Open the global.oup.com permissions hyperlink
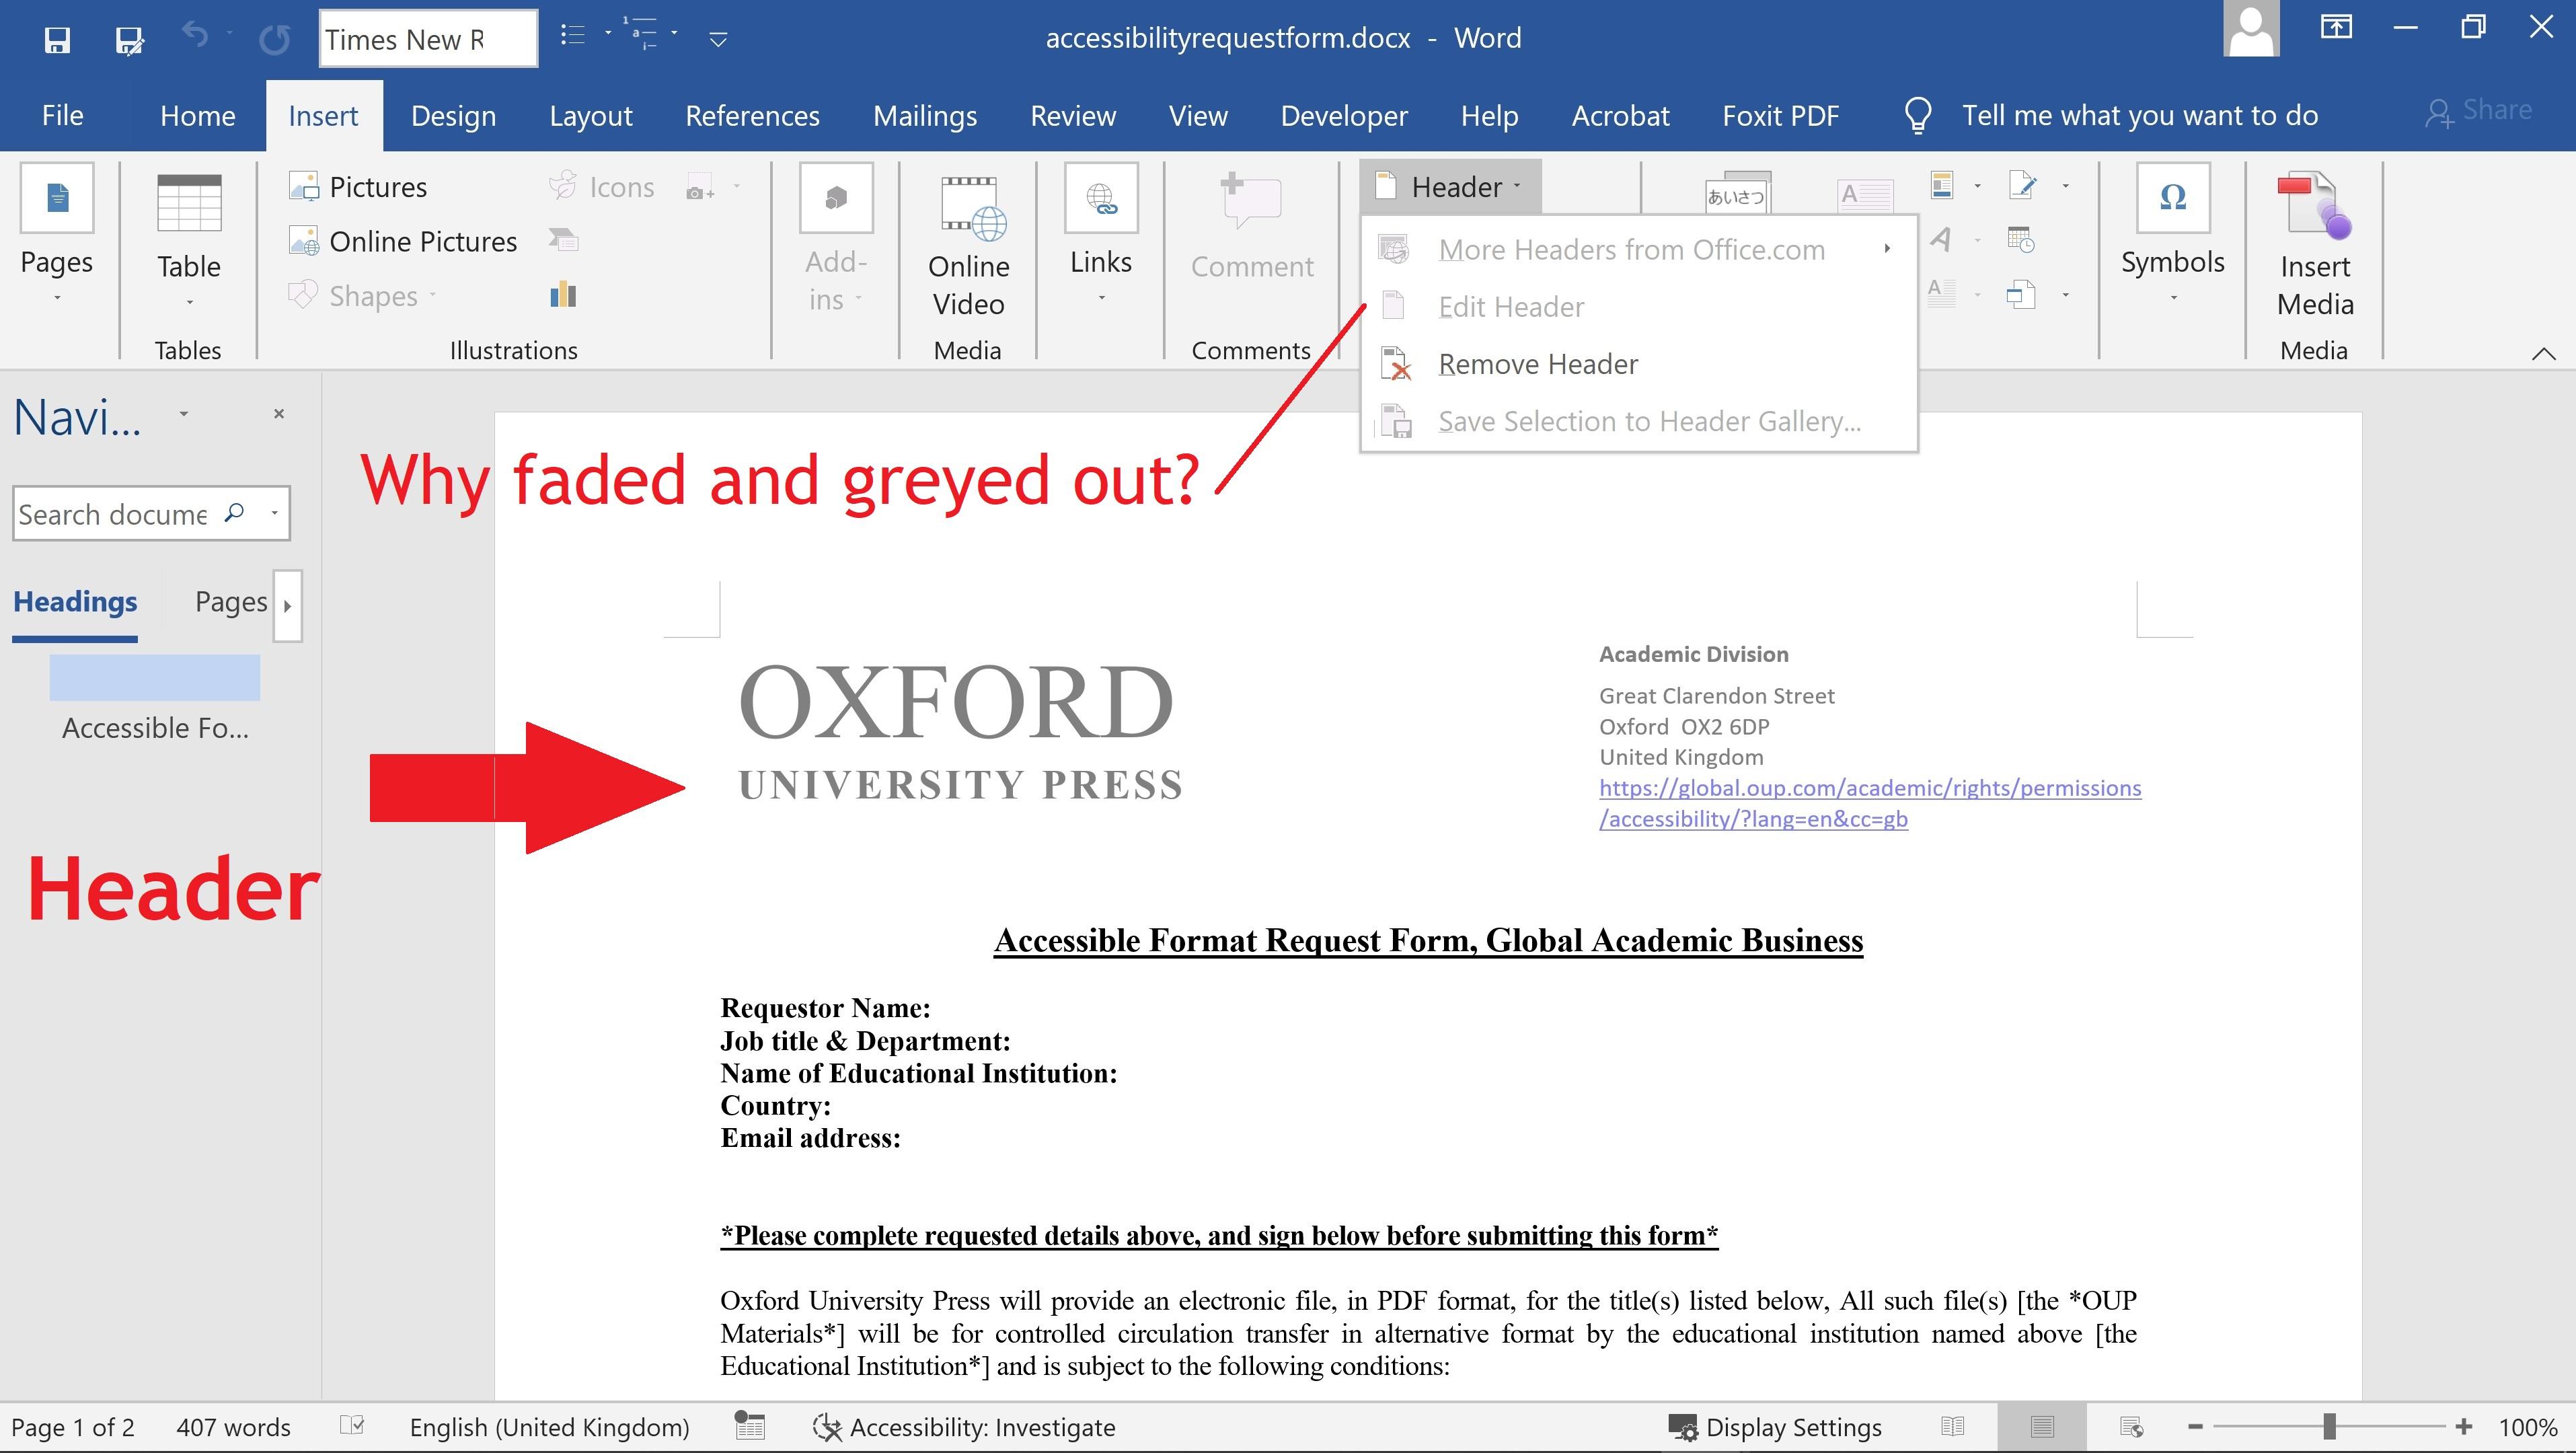Screen dimensions: 2576x1453 coord(1869,803)
